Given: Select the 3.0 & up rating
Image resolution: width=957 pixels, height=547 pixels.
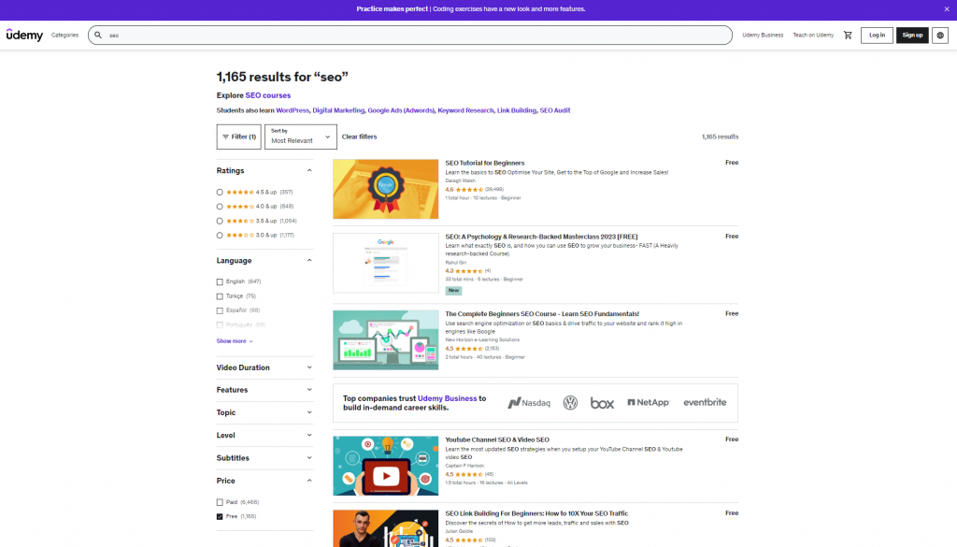Looking at the screenshot, I should click(x=220, y=235).
